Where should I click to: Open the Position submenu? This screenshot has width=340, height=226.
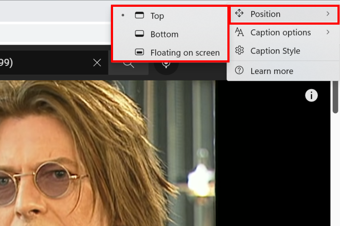(283, 14)
